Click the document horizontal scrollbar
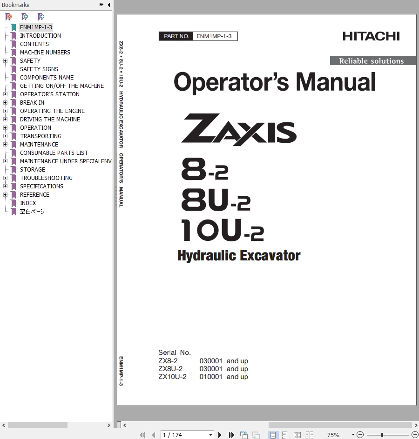This screenshot has width=419, height=439. pyautogui.click(x=340, y=425)
